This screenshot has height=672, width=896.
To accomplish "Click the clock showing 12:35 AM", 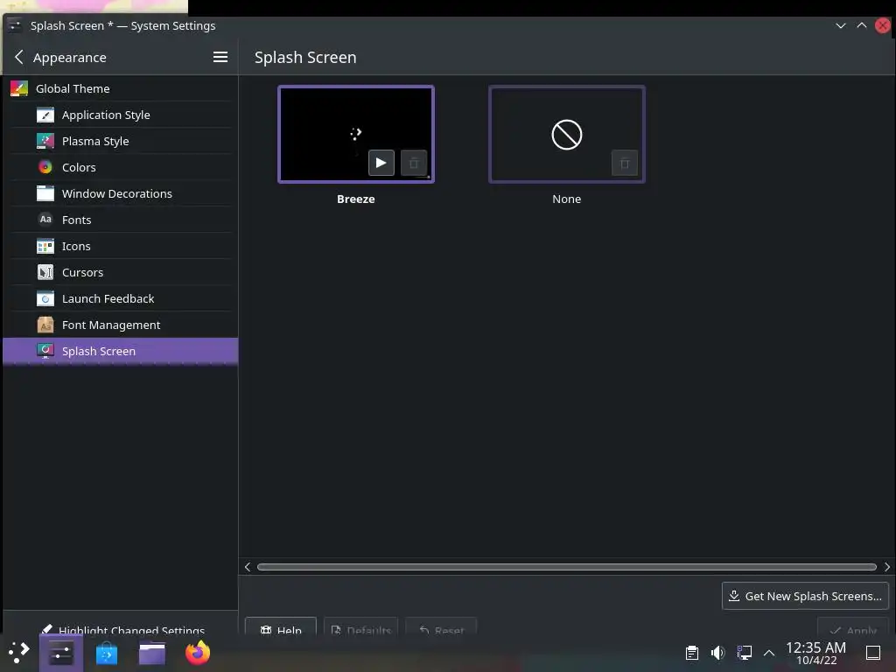I will click(815, 653).
